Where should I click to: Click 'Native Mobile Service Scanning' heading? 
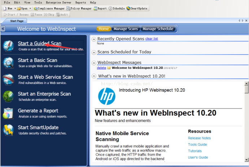[x=122, y=136]
